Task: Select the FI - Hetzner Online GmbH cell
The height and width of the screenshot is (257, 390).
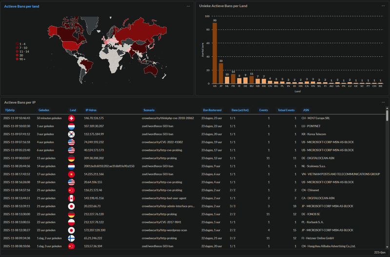Action: (318, 238)
